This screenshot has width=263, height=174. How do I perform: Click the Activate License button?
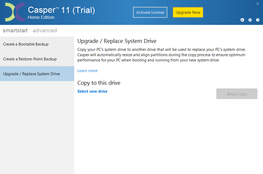coord(150,12)
